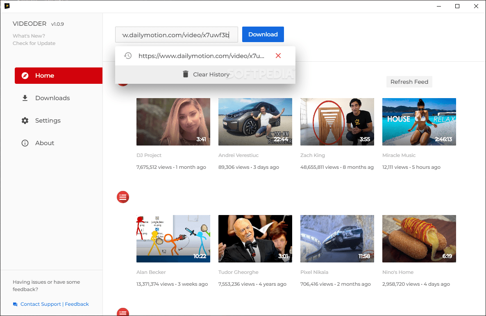Open the Alan Becker stick figure thumbnail
Screen dimensions: 486x316
(x=173, y=239)
